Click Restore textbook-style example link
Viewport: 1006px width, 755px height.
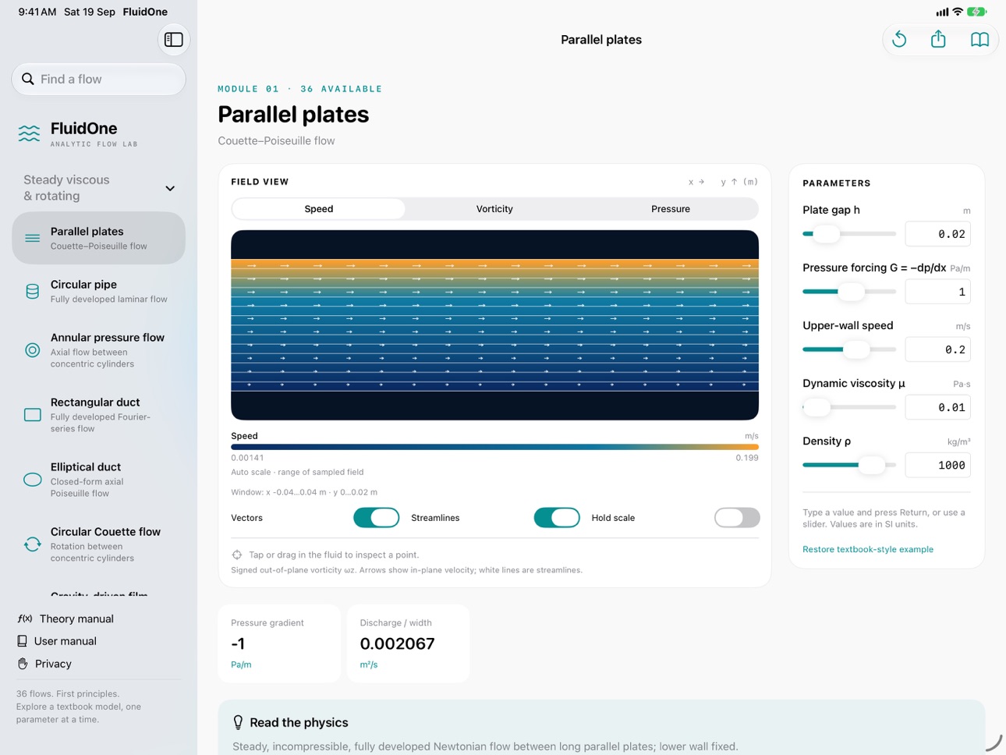868,549
